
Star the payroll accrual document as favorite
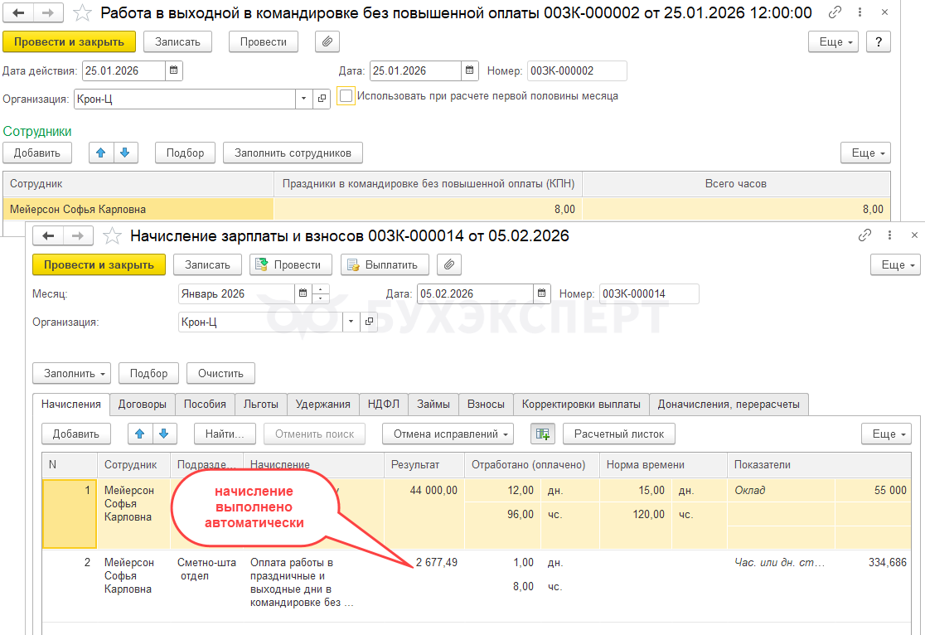pos(113,236)
